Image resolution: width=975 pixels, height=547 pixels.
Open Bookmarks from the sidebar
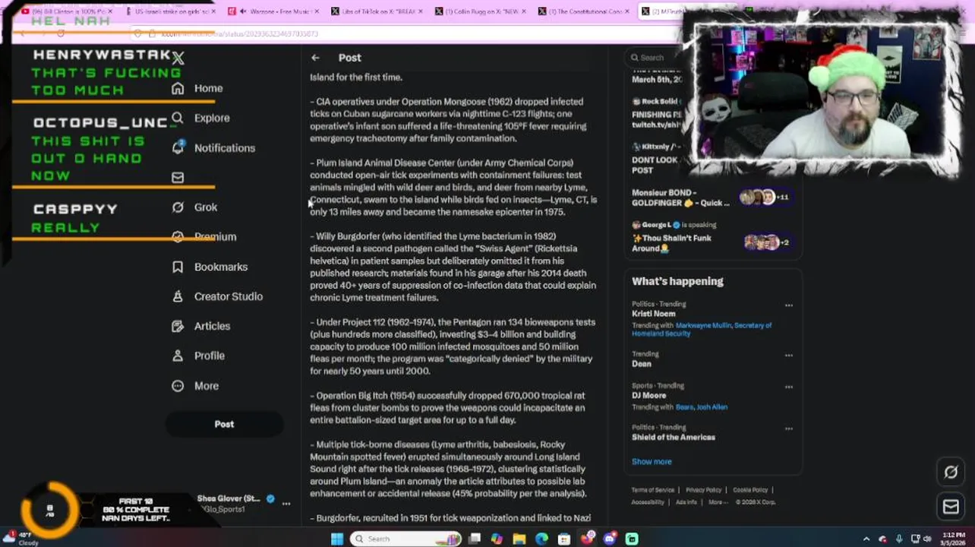point(210,267)
